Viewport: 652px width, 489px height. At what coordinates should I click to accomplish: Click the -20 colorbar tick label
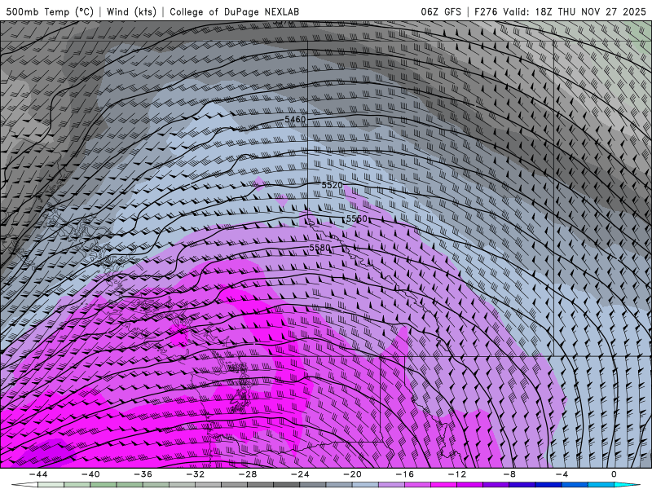click(353, 474)
